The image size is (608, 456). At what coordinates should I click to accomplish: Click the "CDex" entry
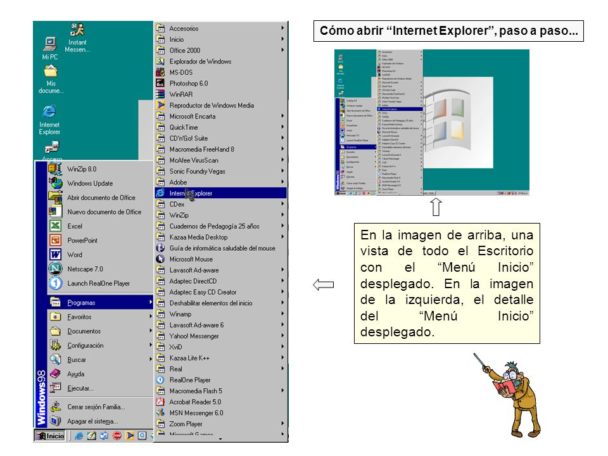(x=220, y=204)
